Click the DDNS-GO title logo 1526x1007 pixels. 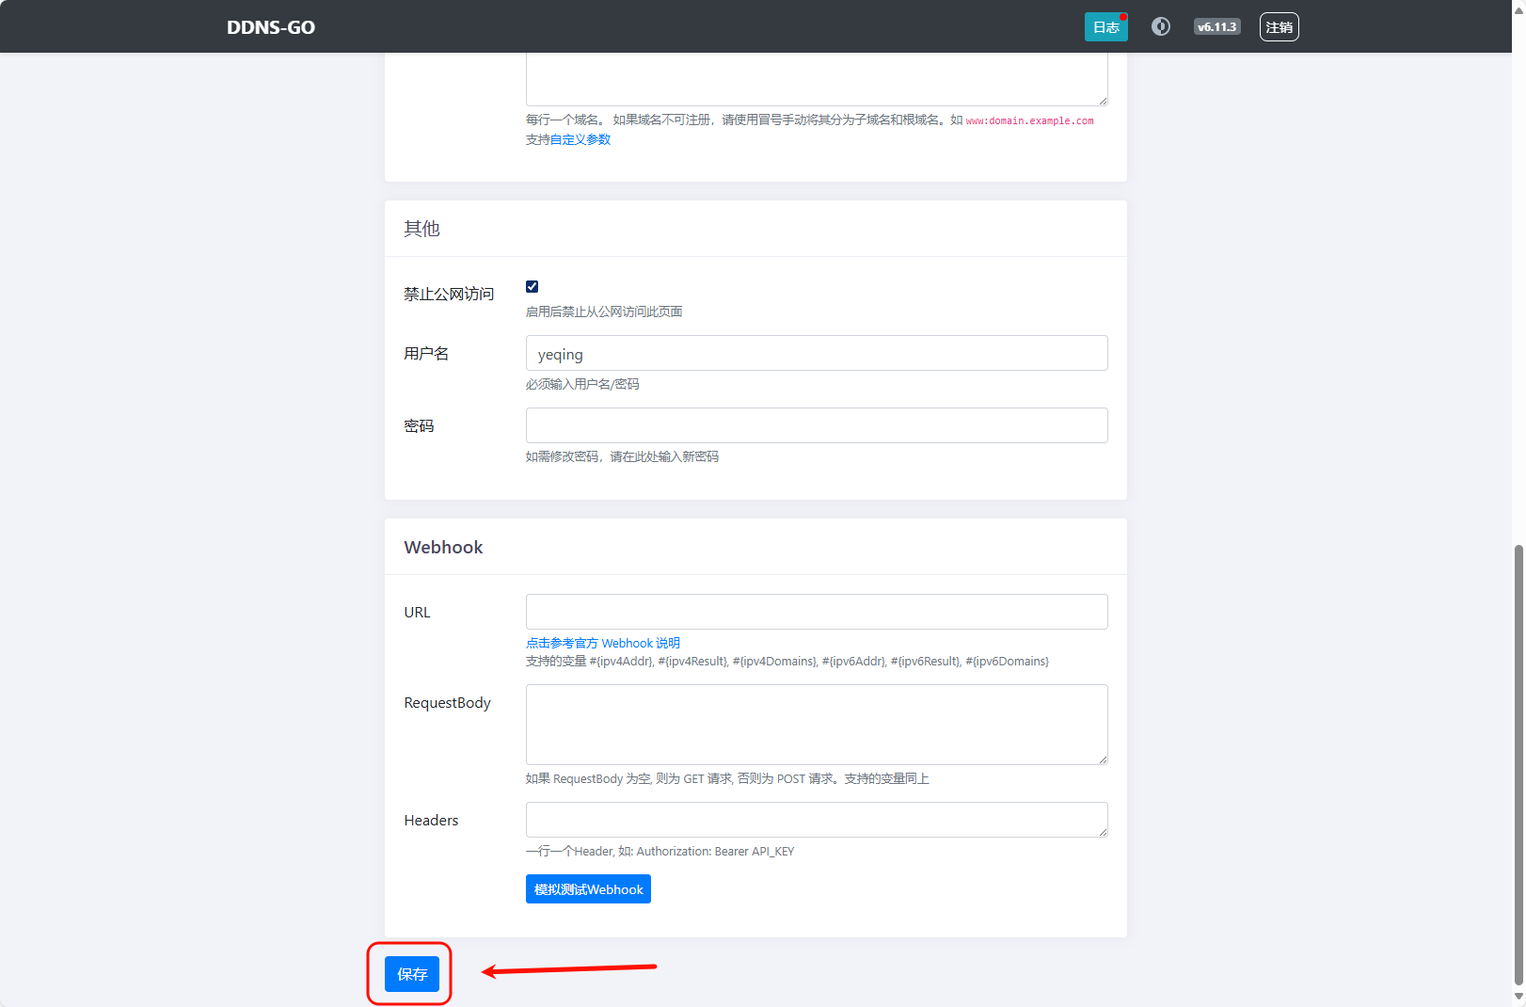pyautogui.click(x=271, y=27)
